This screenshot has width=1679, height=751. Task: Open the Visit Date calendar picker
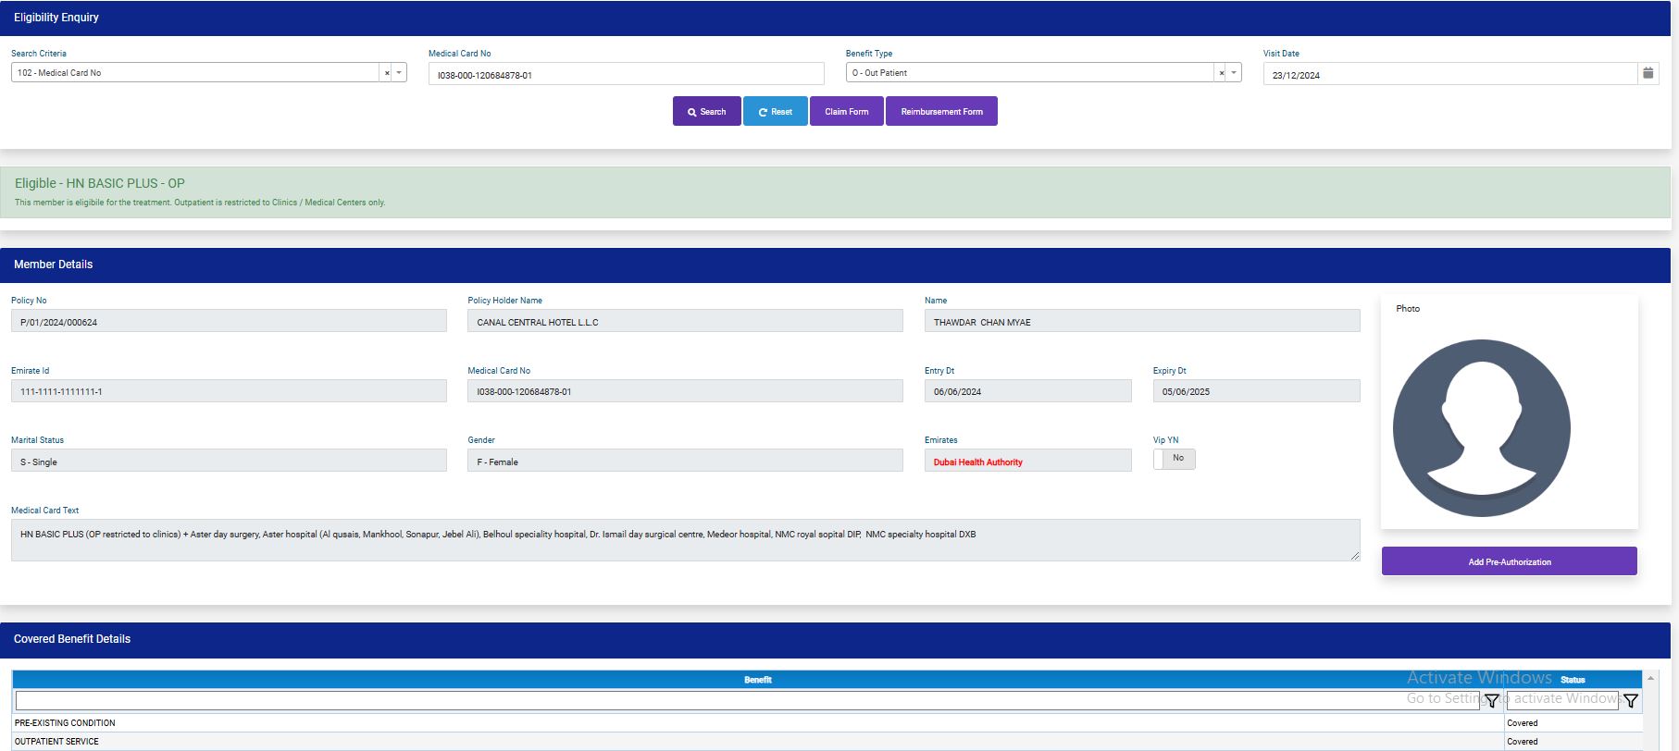coord(1648,73)
